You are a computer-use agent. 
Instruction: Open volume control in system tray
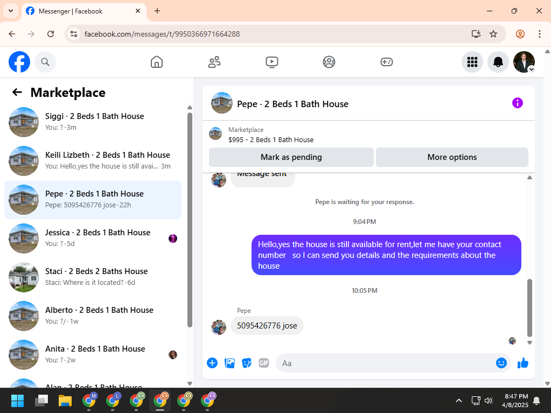489,401
